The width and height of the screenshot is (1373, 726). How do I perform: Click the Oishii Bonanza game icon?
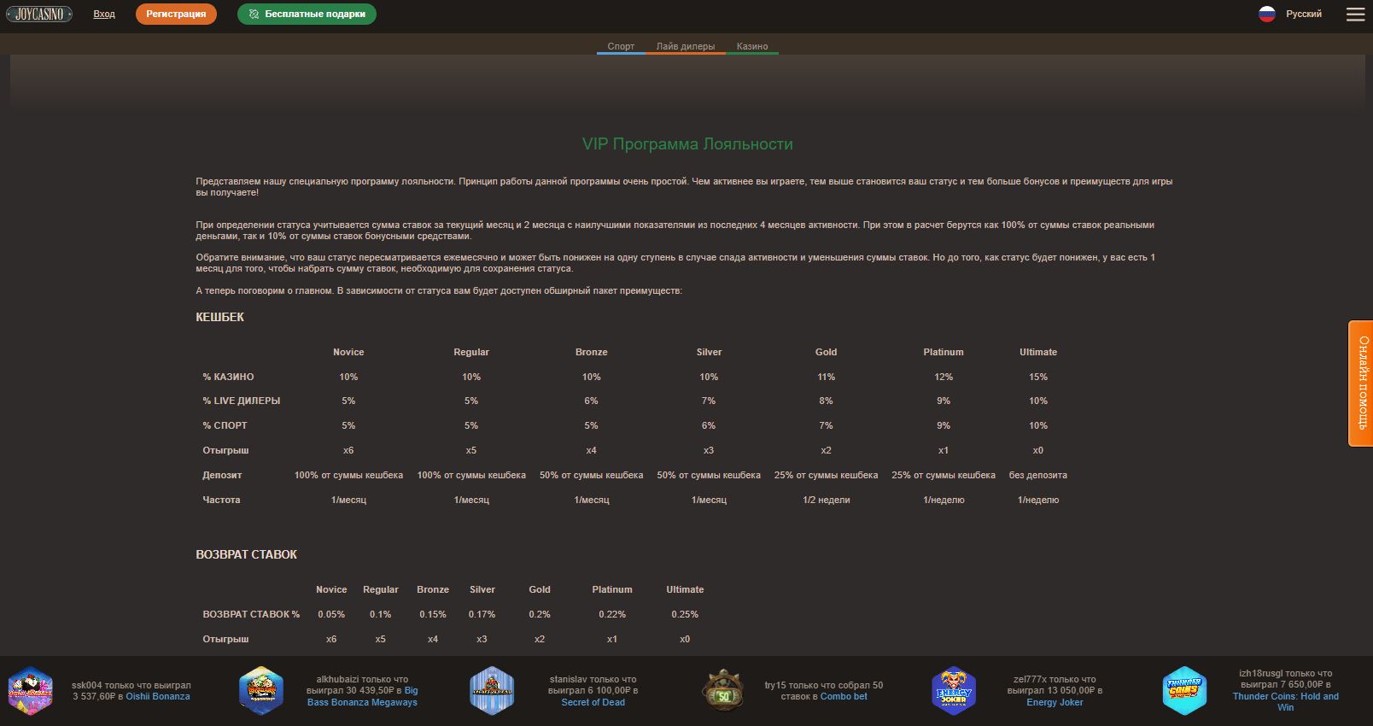point(31,690)
